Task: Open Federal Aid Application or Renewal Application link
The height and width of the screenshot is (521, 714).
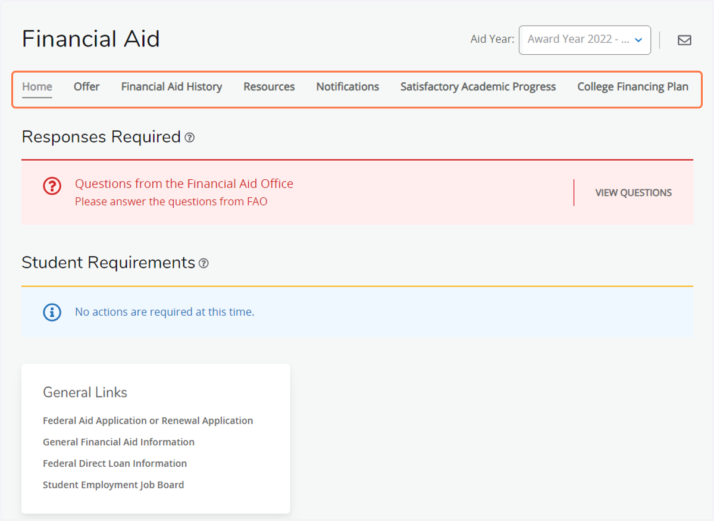Action: click(x=148, y=420)
